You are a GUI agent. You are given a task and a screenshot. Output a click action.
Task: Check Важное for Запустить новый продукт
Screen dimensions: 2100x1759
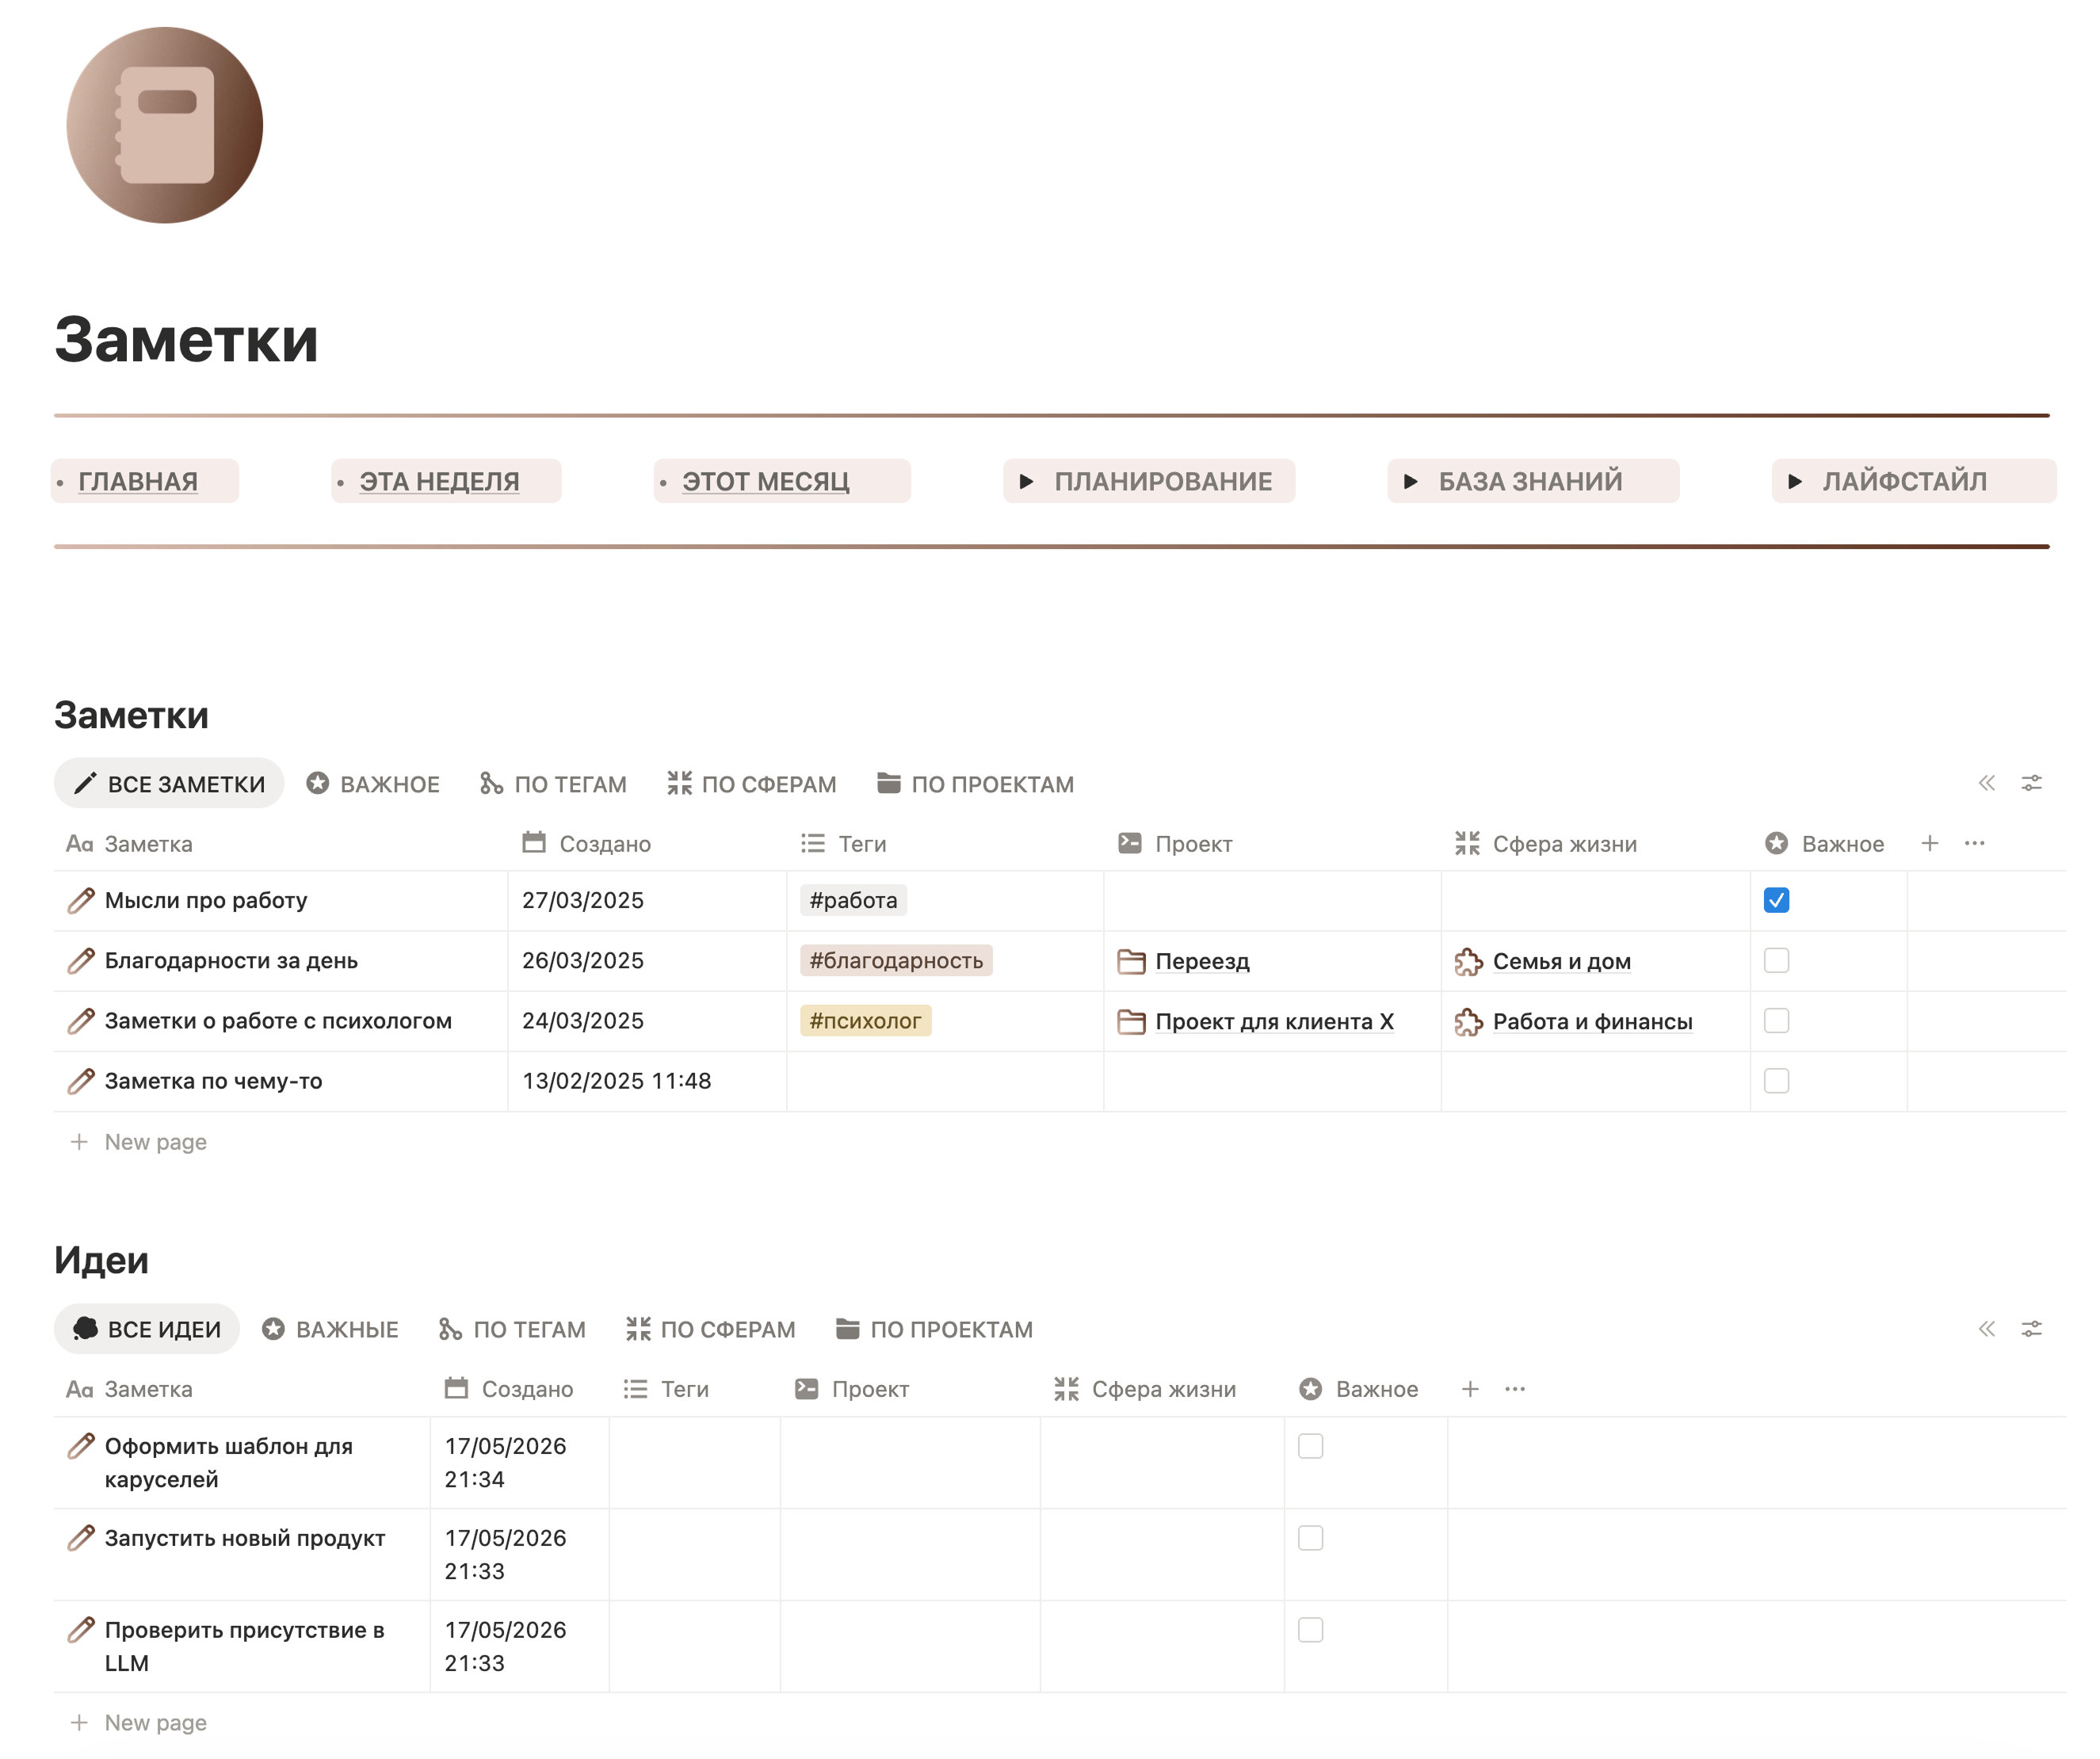point(1310,1538)
